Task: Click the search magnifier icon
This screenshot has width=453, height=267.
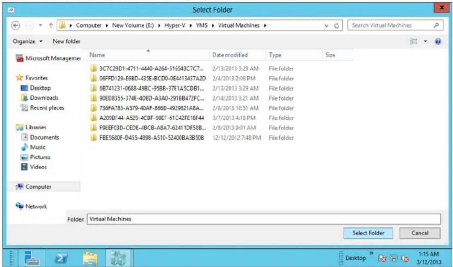Action: (x=436, y=25)
